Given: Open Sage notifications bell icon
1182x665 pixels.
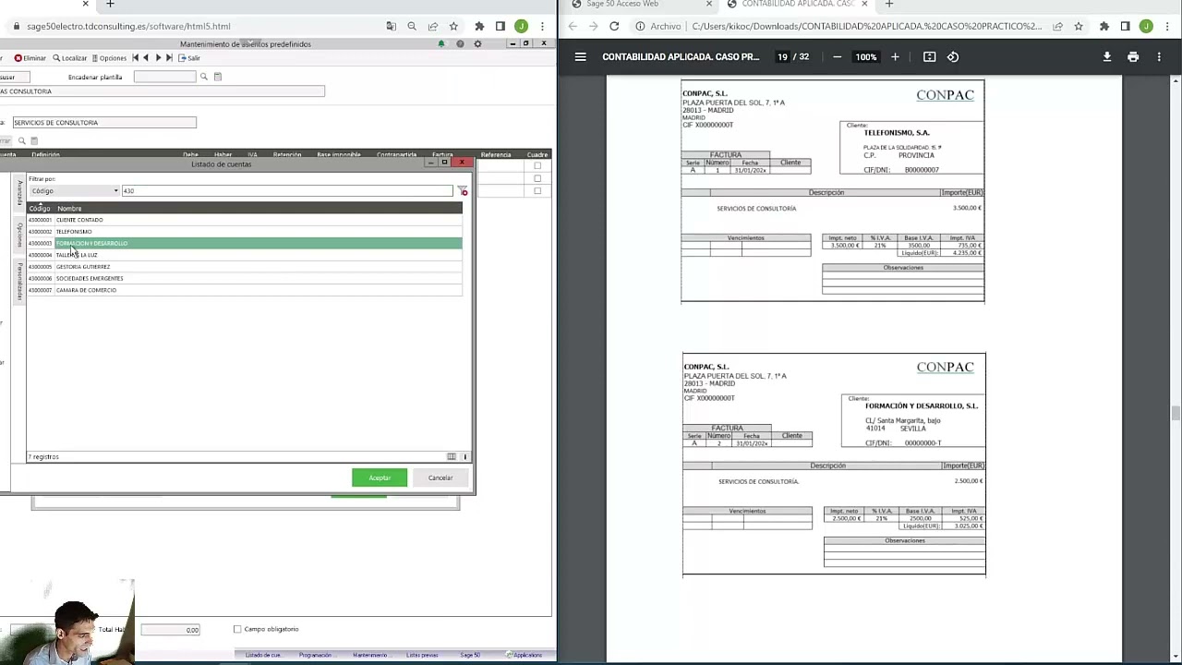Looking at the screenshot, I should (x=441, y=44).
